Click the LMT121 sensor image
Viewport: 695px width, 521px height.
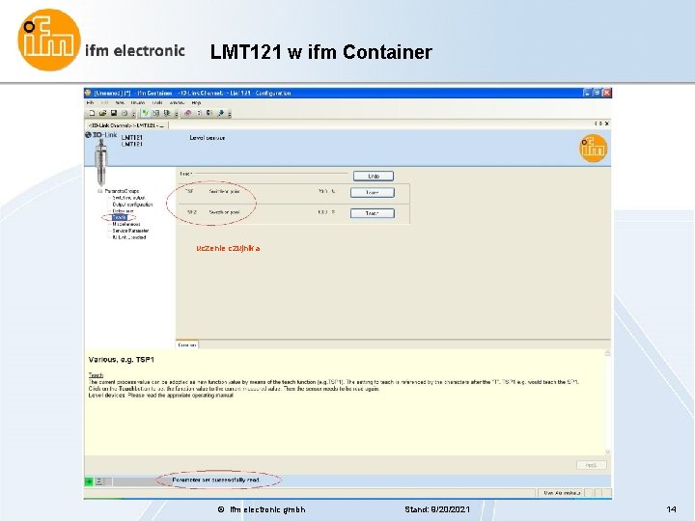point(100,162)
